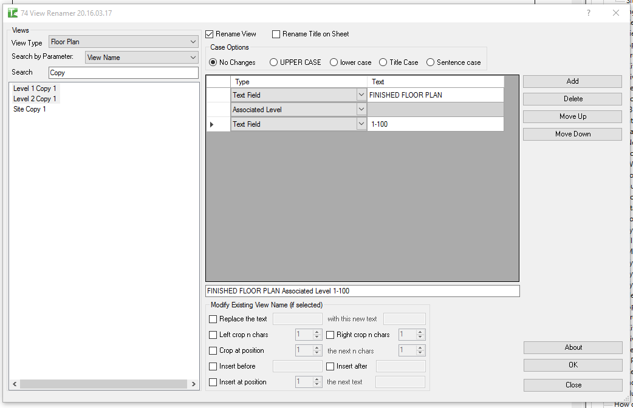The image size is (633, 408).
Task: Click right arrow of views list scrollbar
Action: (194, 384)
